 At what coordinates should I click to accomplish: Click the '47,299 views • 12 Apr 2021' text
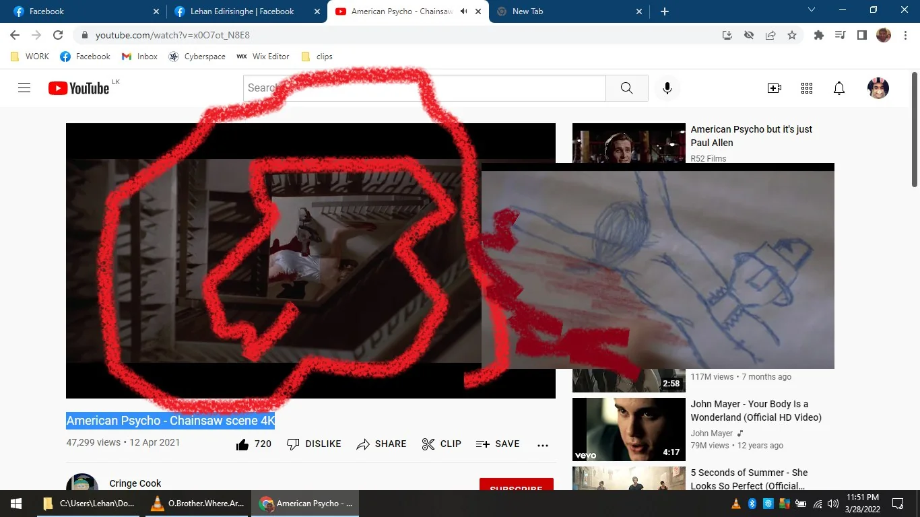pos(123,442)
